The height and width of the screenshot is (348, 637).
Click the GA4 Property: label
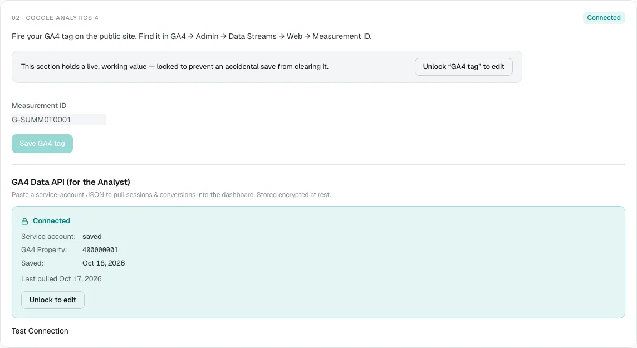(x=44, y=250)
